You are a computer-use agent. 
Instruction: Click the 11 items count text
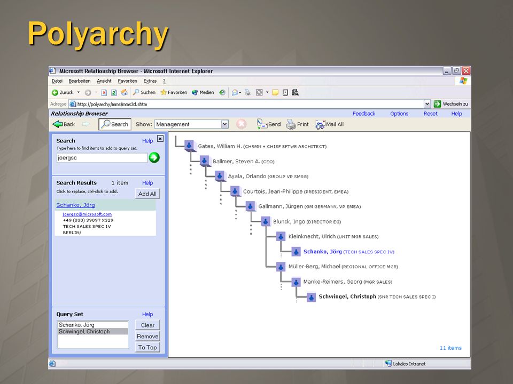click(x=450, y=348)
